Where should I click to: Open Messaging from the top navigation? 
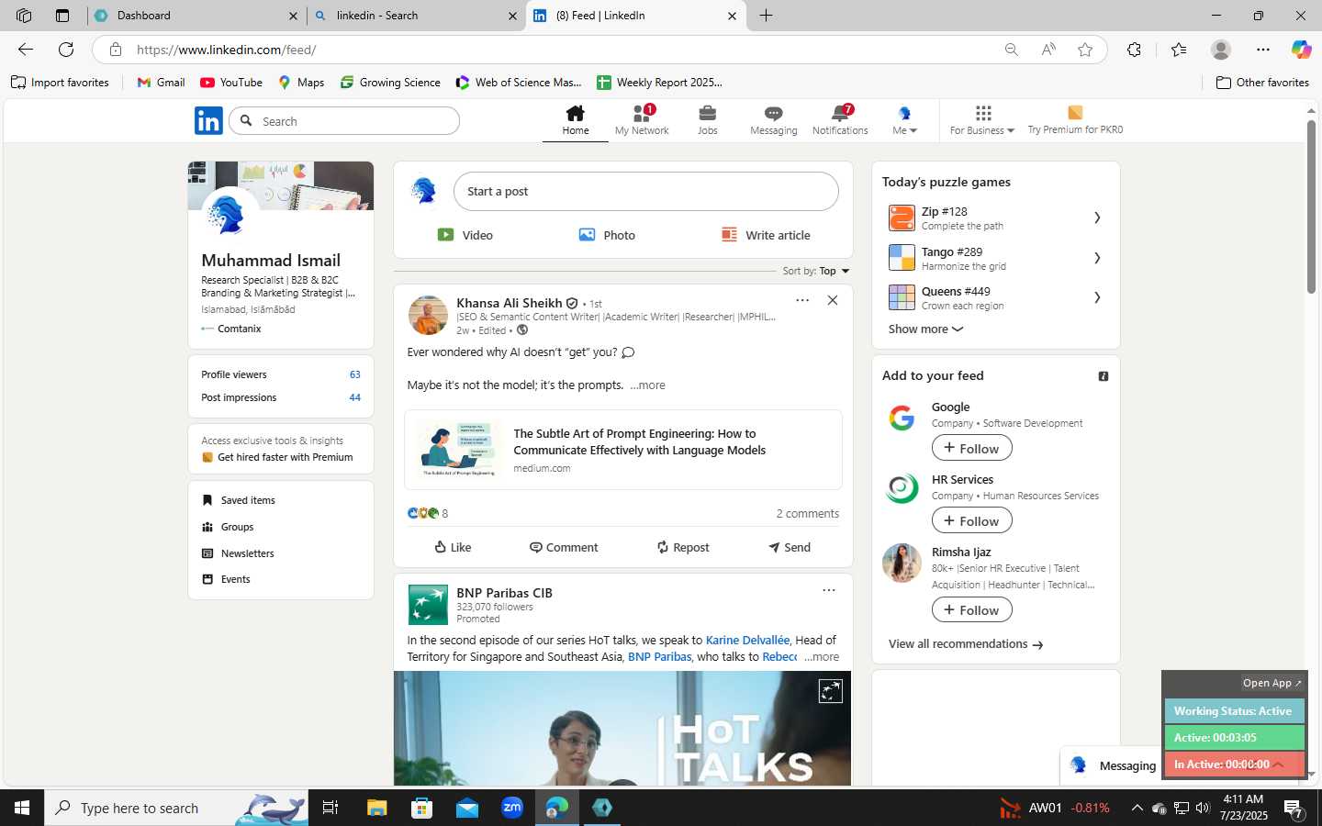pyautogui.click(x=773, y=120)
